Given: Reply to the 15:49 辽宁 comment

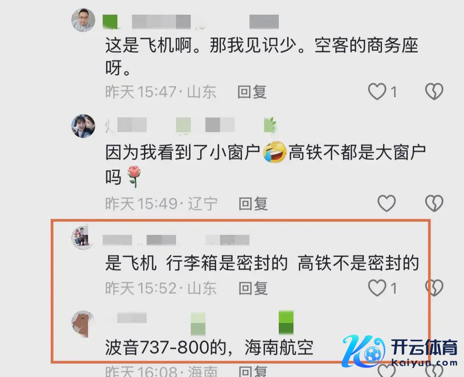Looking at the screenshot, I should point(253,204).
